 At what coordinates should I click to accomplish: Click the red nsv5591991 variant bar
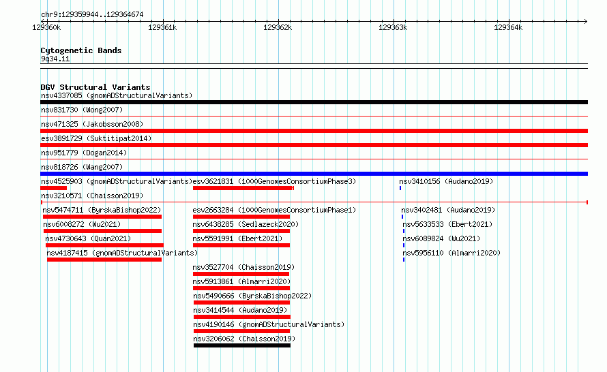coord(241,245)
